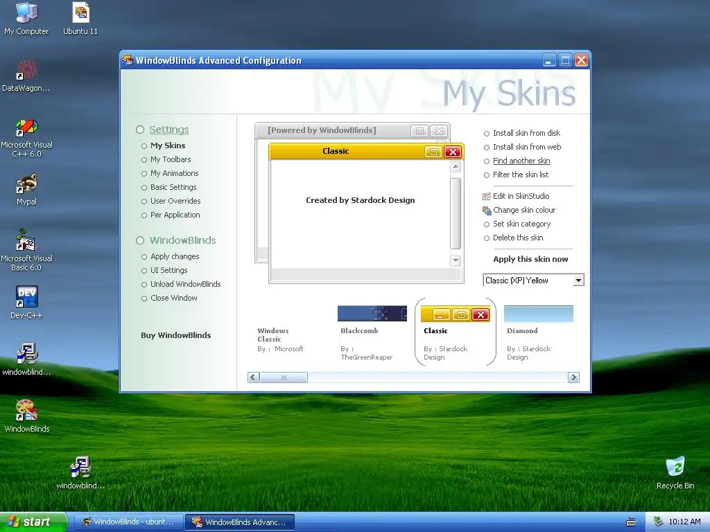
Task: Choose Delete this skin option
Action: (517, 238)
